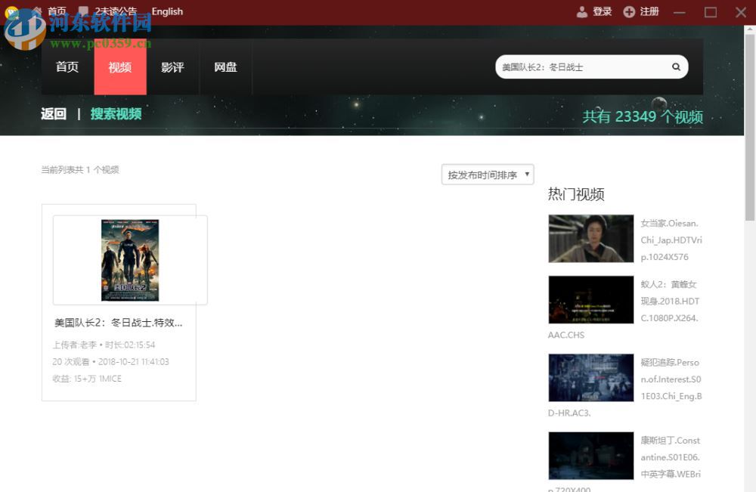Focus the video search input field
The height and width of the screenshot is (492, 756).
[x=584, y=67]
